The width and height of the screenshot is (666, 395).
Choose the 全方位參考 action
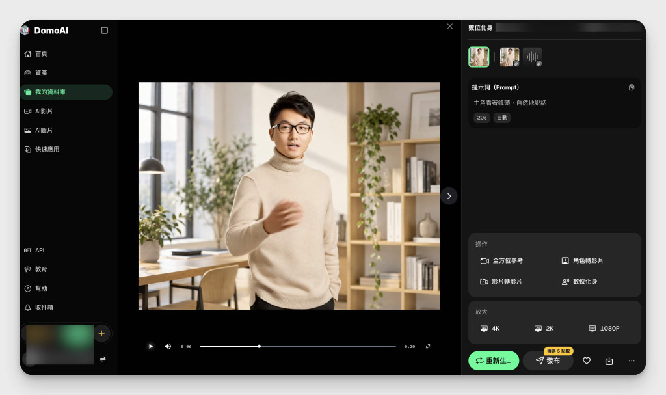501,261
